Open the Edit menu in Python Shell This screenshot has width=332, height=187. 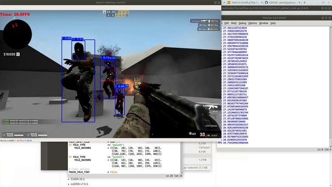(x=227, y=23)
